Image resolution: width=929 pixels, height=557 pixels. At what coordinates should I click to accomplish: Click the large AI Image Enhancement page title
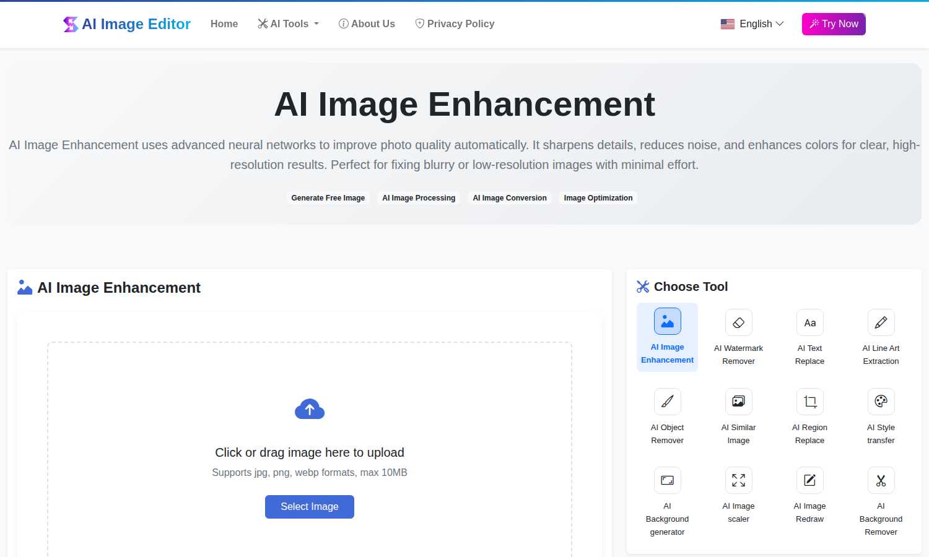pyautogui.click(x=464, y=104)
